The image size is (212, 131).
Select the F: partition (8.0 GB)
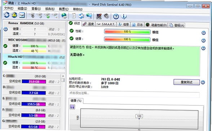pyautogui.click(x=31, y=113)
